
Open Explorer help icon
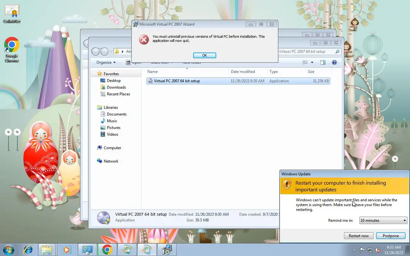point(334,62)
